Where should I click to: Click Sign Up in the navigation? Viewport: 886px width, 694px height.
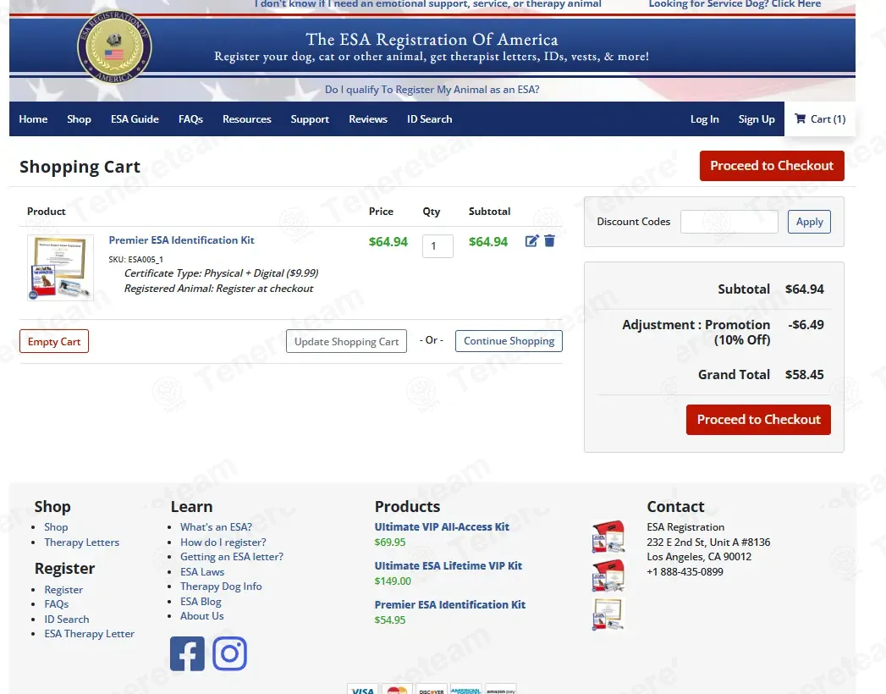(757, 119)
